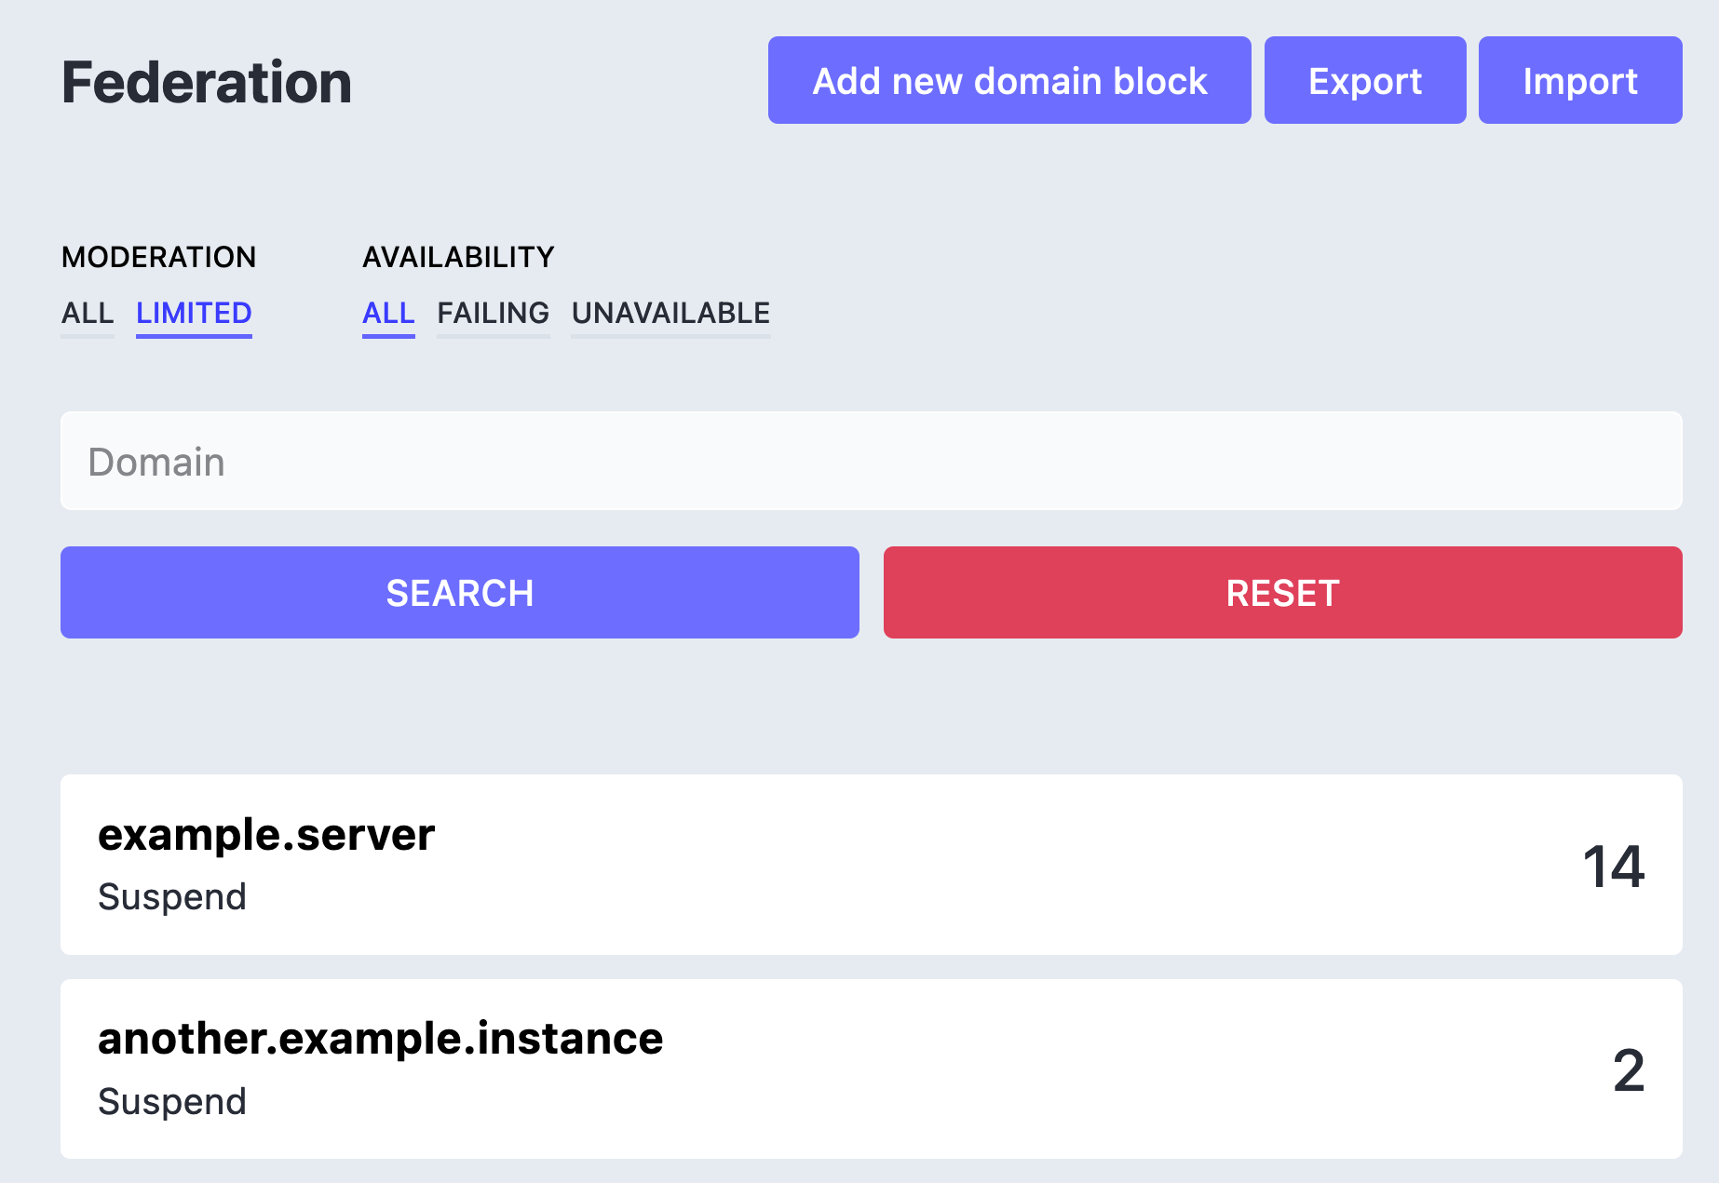The width and height of the screenshot is (1719, 1183).
Task: Focus the Domain search field
Action: [872, 461]
